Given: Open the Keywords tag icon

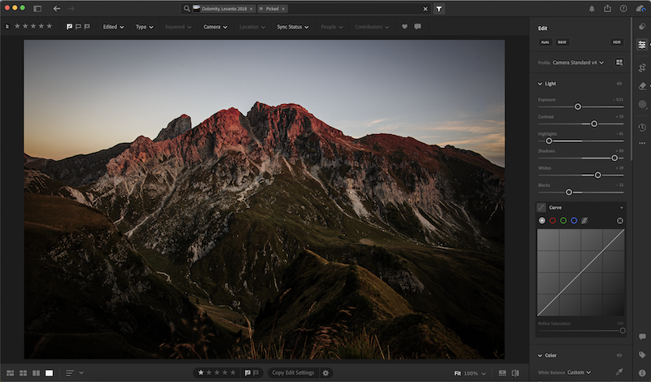Looking at the screenshot, I should (x=642, y=354).
